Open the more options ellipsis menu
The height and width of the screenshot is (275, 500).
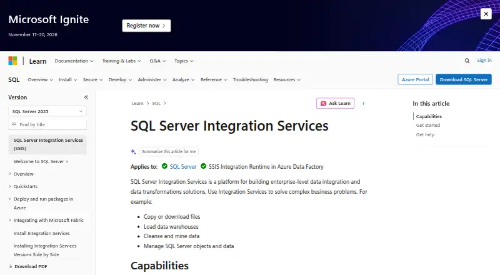(x=363, y=103)
